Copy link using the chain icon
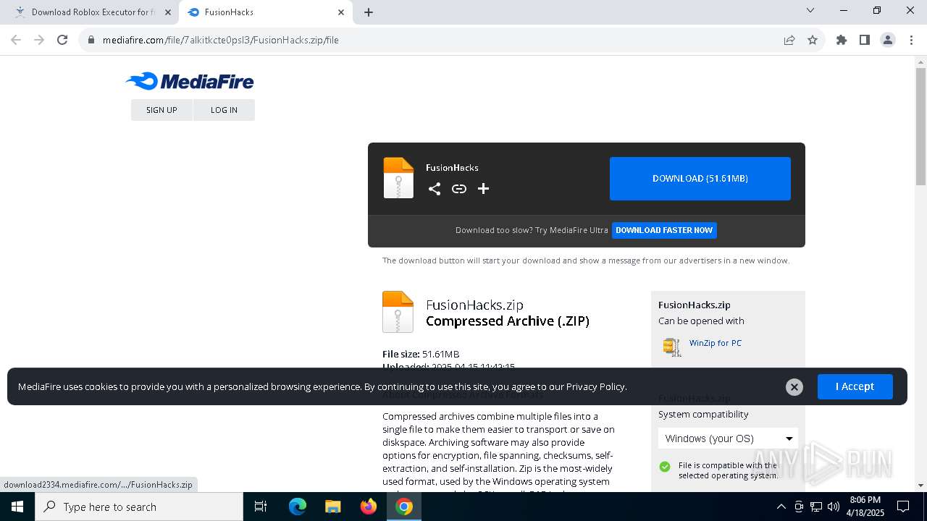This screenshot has width=927, height=521. [x=459, y=189]
